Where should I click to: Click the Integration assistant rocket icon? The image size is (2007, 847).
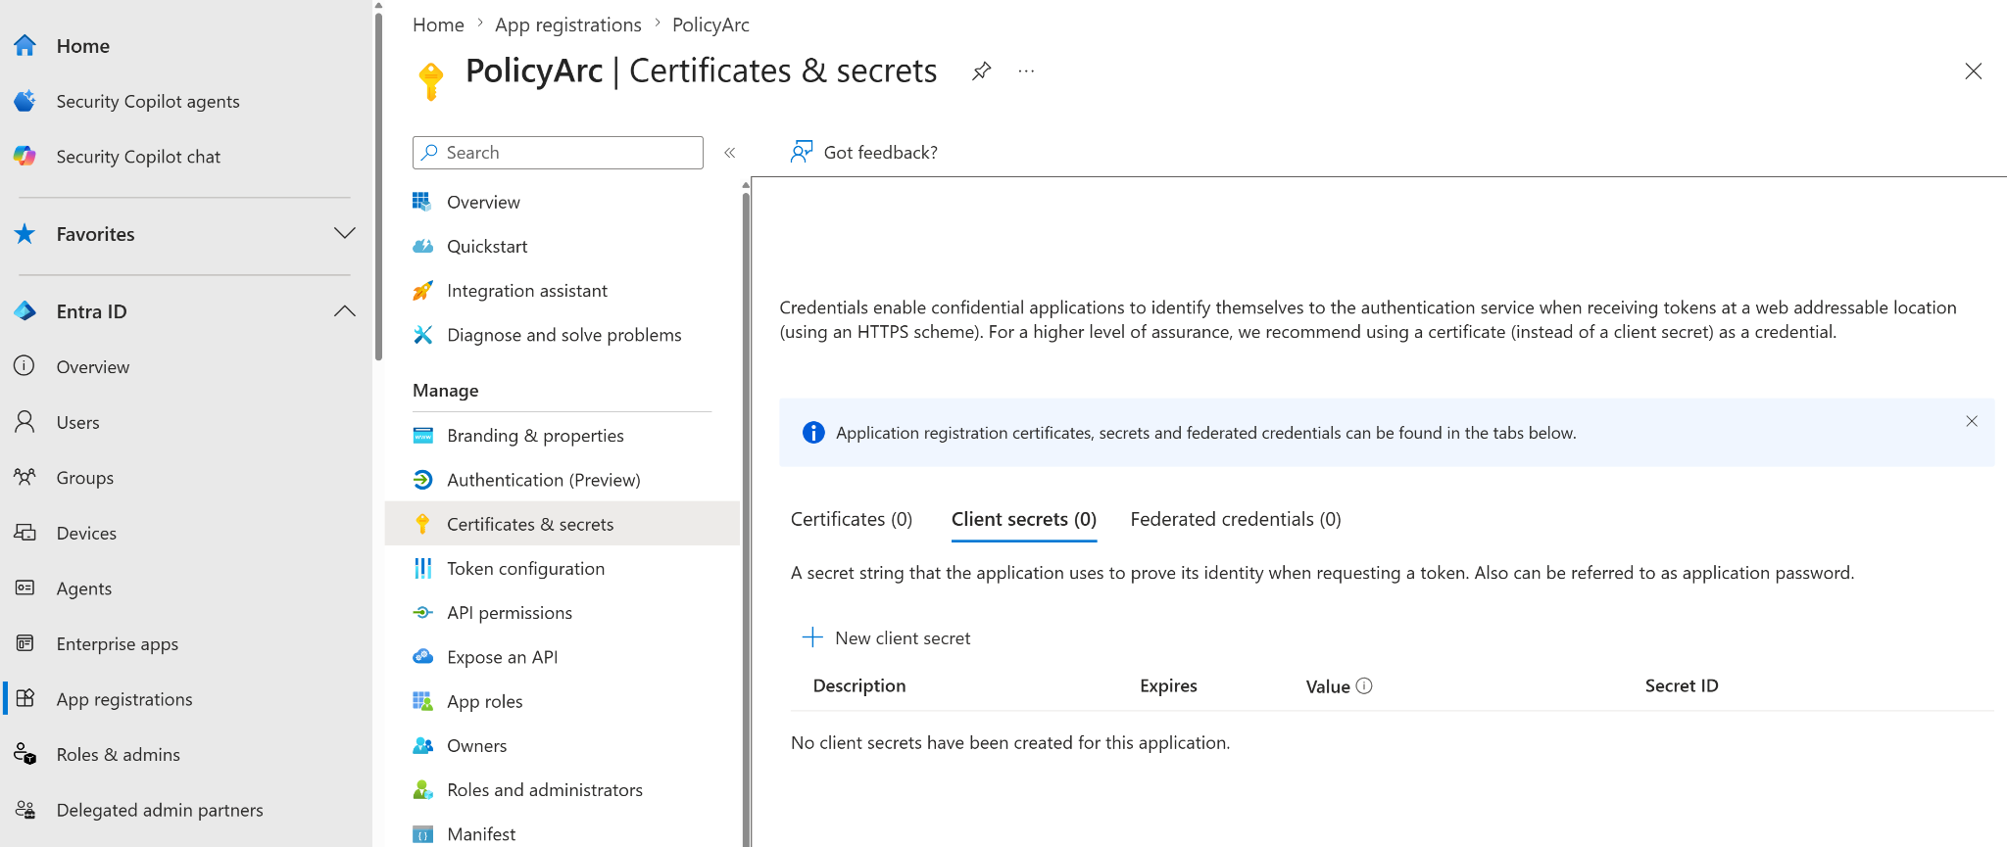(x=422, y=290)
